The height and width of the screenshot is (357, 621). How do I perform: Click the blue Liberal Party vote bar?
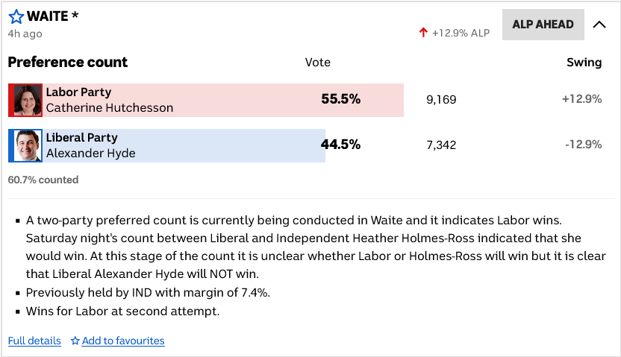coord(224,145)
